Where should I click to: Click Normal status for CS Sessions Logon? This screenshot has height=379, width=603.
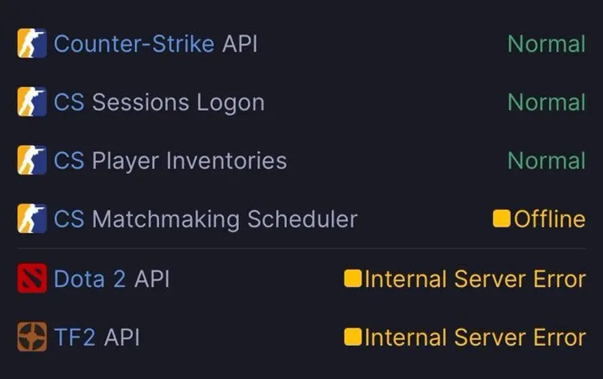(x=546, y=103)
